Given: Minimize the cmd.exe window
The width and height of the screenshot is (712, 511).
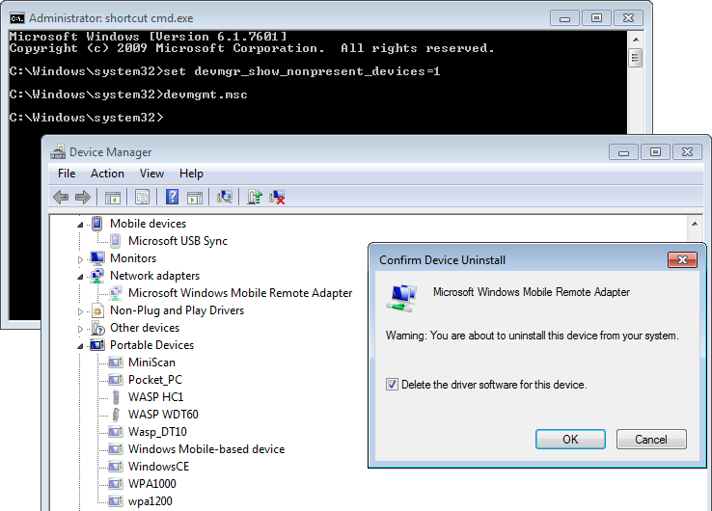Looking at the screenshot, I should pos(564,18).
